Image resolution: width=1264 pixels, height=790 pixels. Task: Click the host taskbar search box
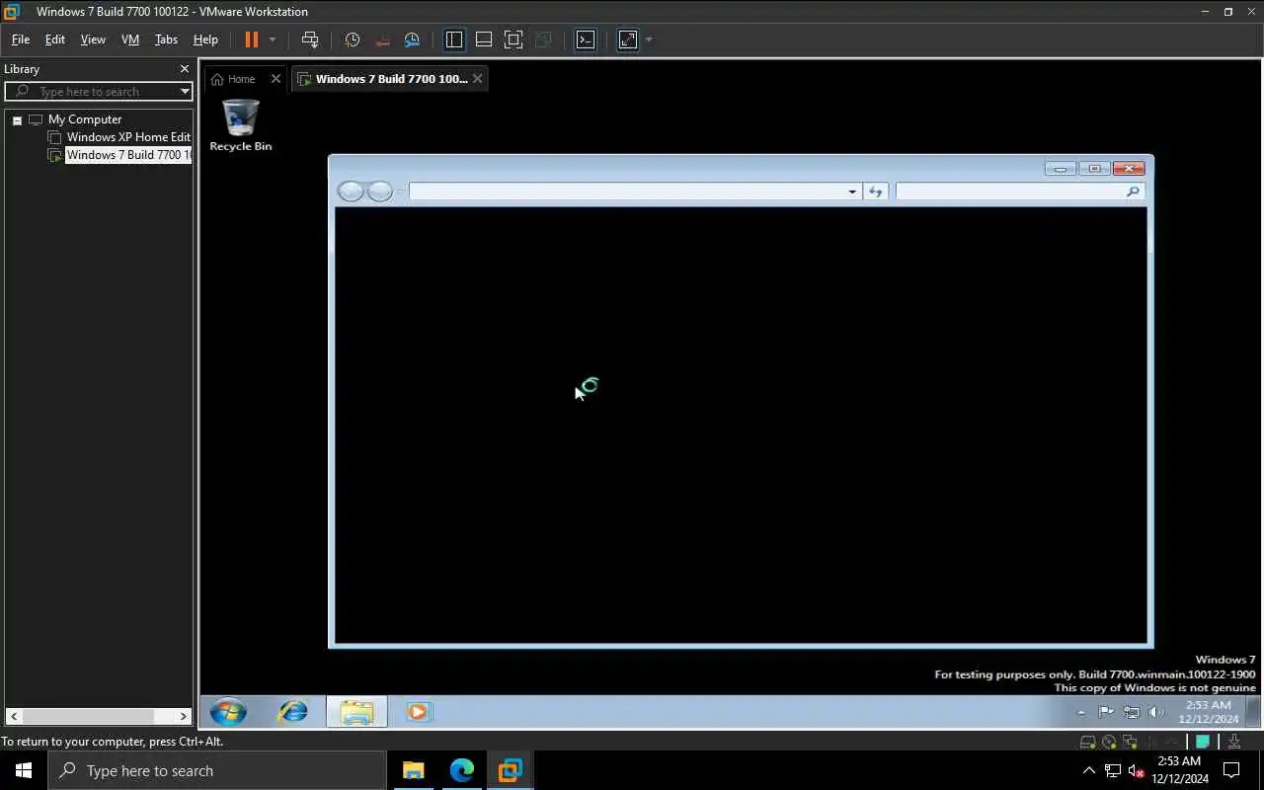pyautogui.click(x=217, y=770)
